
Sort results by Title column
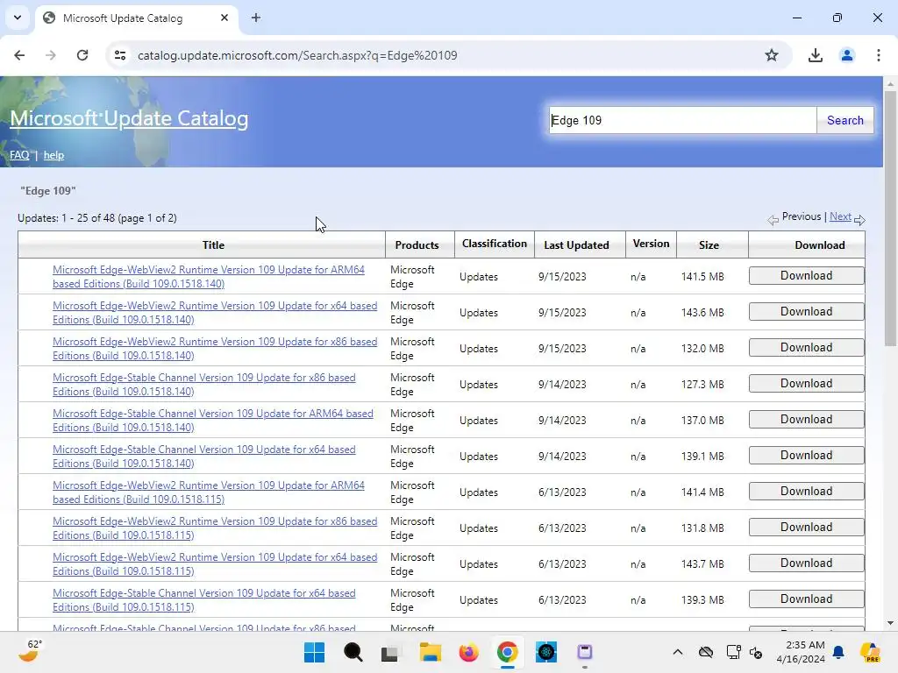coord(213,245)
